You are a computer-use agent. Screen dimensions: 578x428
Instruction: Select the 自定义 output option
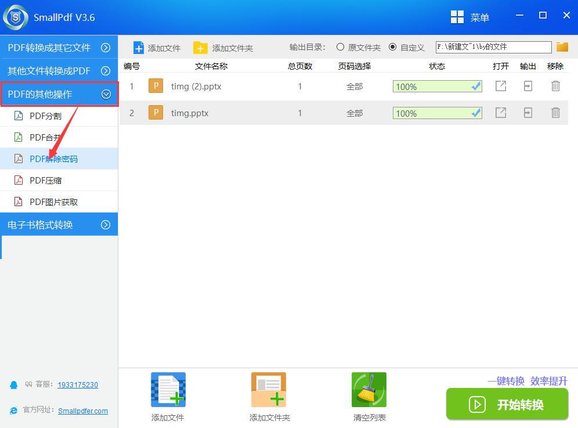pos(392,47)
